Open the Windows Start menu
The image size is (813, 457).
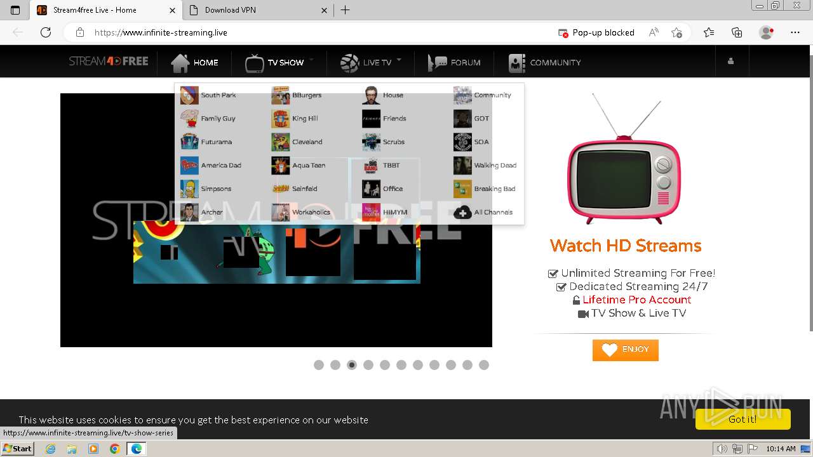click(17, 448)
